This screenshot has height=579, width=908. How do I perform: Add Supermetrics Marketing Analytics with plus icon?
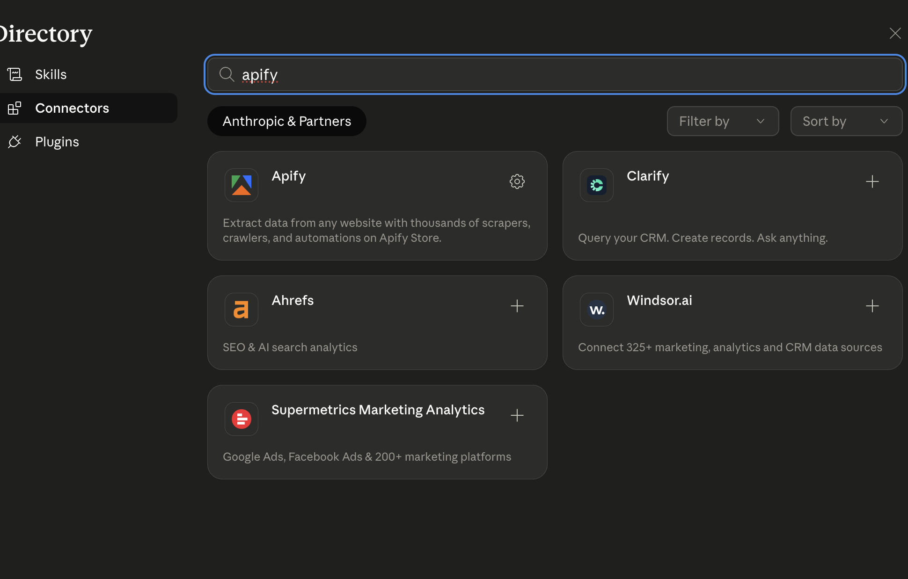pos(517,415)
